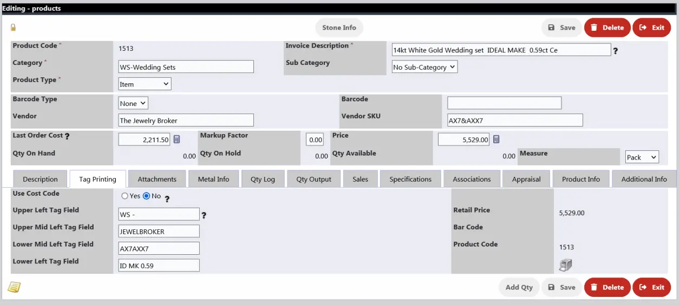The image size is (680, 305).
Task: Click the bottom Save button
Action: (x=561, y=287)
